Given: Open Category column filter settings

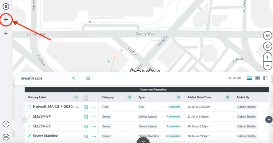Looking at the screenshot, I should [129, 97].
